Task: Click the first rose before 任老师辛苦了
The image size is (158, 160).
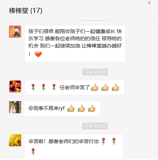Action: [x=33, y=87]
